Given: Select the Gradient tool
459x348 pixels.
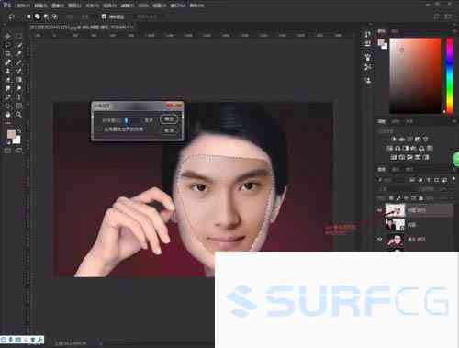Looking at the screenshot, I should [x=18, y=80].
